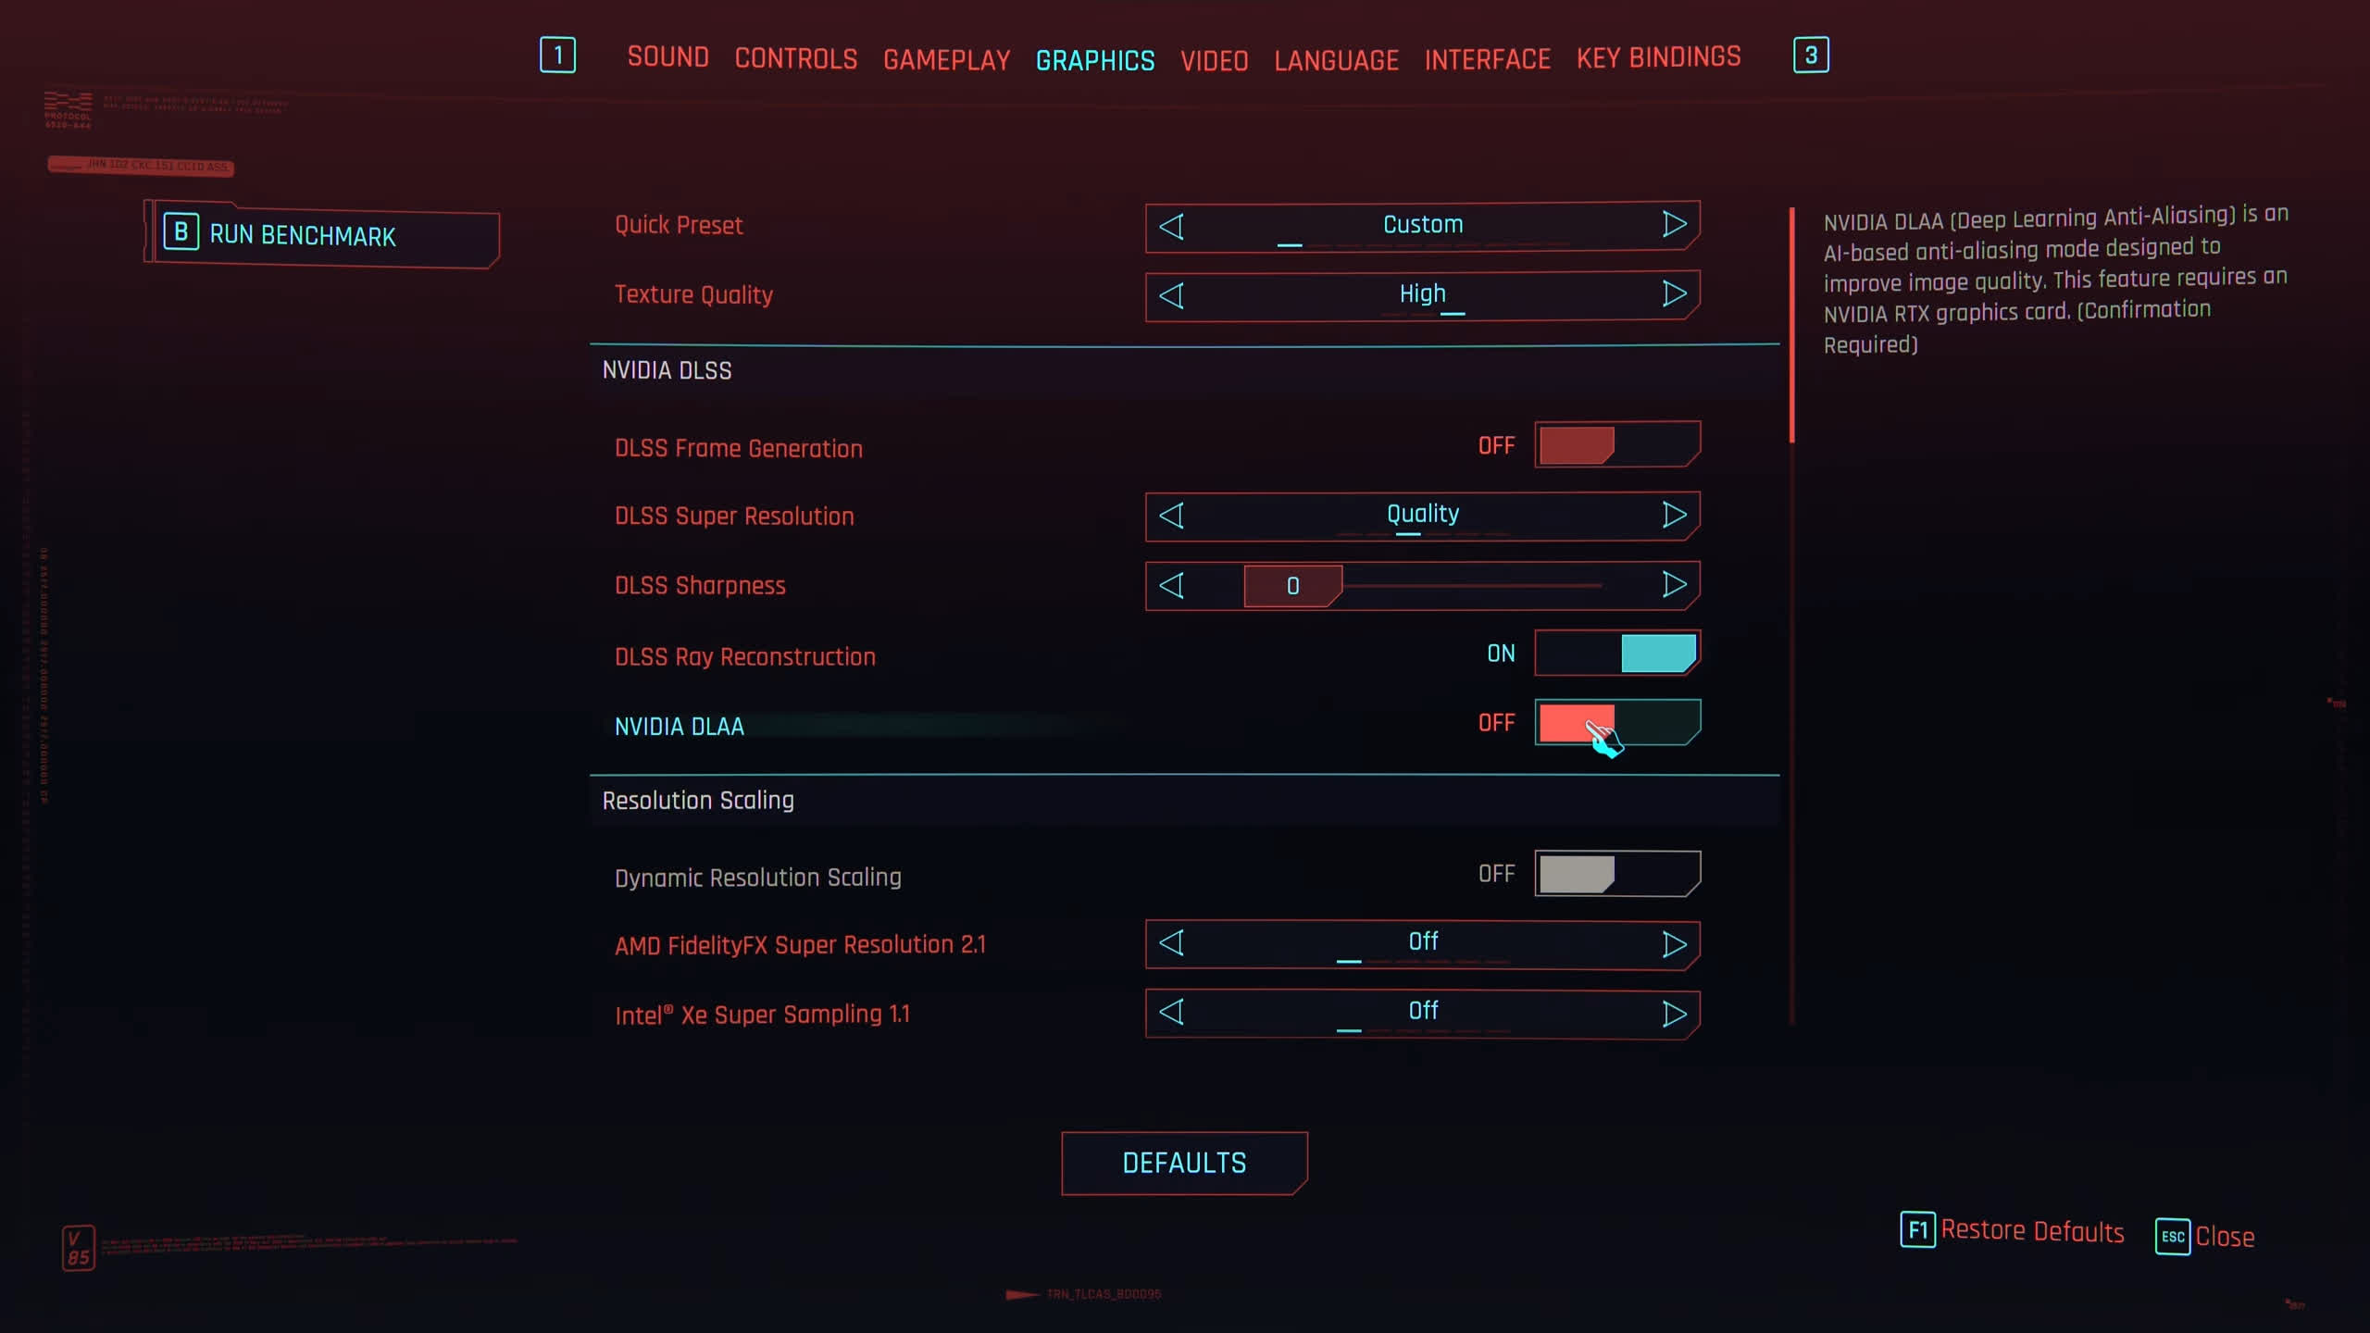Click the Close label
Viewport: 2370px width, 1333px height.
(x=2225, y=1237)
